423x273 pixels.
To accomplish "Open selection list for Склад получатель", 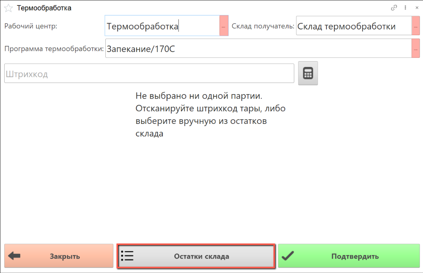I will pyautogui.click(x=416, y=26).
